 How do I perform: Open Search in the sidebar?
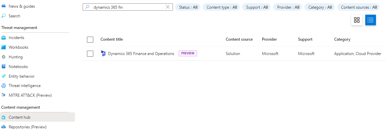click(x=14, y=16)
